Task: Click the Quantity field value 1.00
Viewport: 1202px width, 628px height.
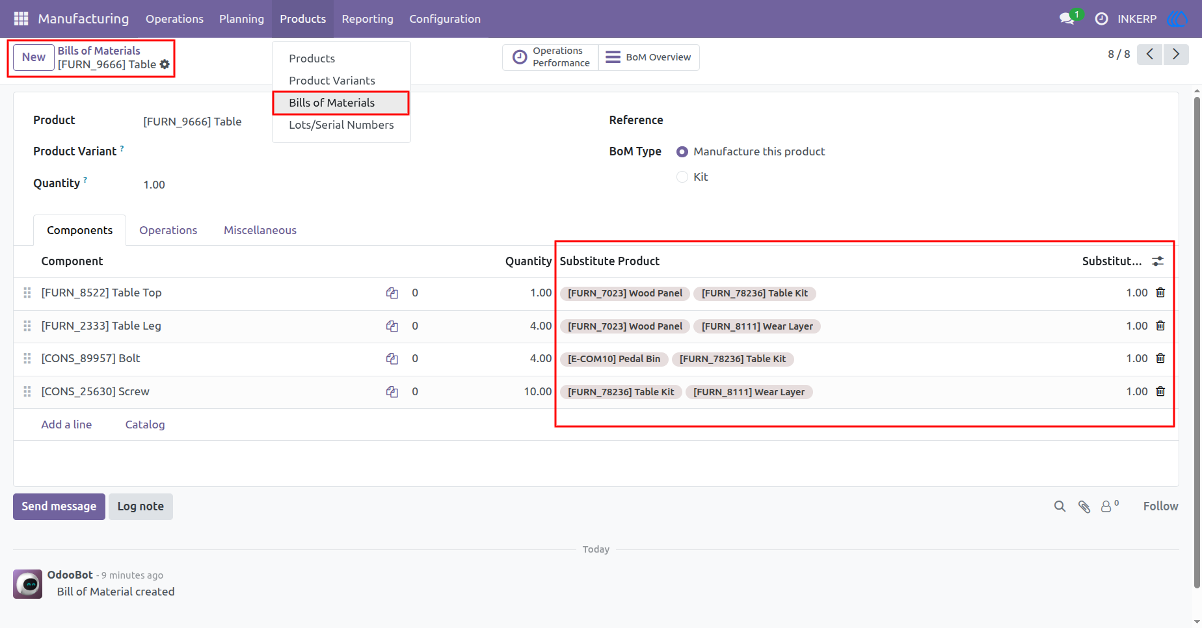Action: (x=154, y=185)
